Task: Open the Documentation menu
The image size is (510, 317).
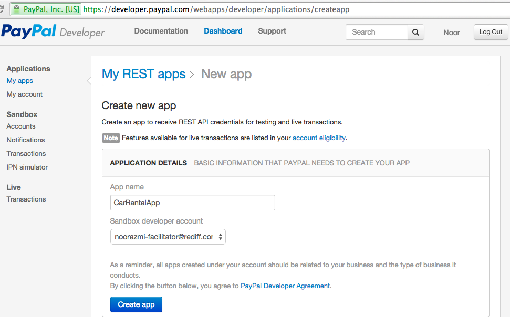Action: tap(161, 31)
